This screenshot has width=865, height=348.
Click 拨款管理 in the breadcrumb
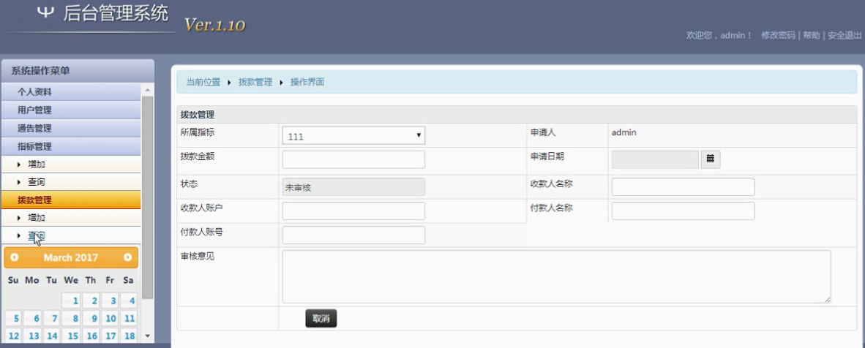(x=255, y=82)
